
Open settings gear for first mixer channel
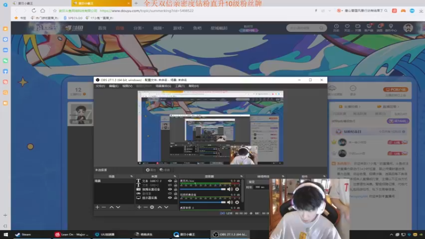[x=237, y=189]
